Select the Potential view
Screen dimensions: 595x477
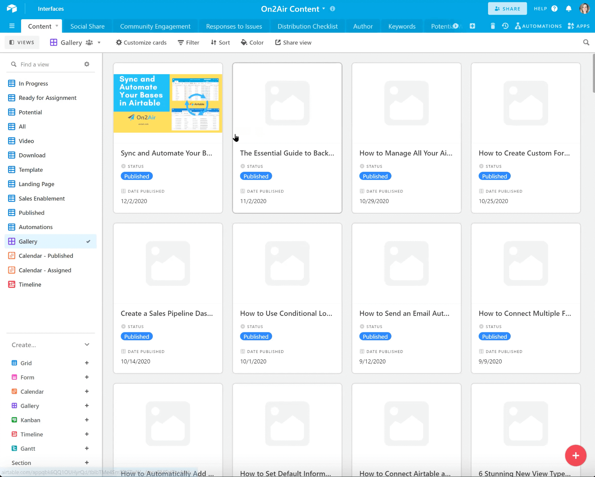pos(50,112)
